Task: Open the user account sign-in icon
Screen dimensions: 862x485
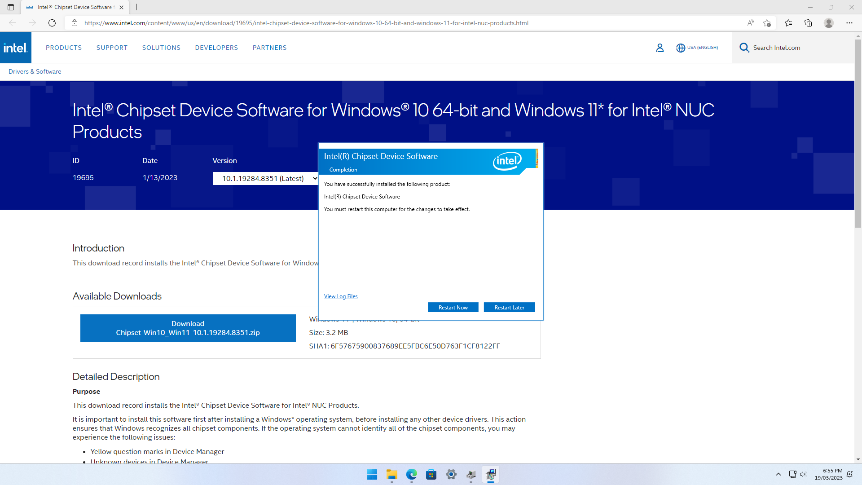Action: pos(660,48)
